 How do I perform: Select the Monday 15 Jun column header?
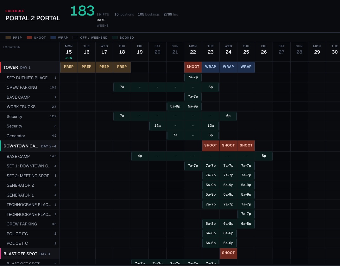pyautogui.click(x=69, y=52)
